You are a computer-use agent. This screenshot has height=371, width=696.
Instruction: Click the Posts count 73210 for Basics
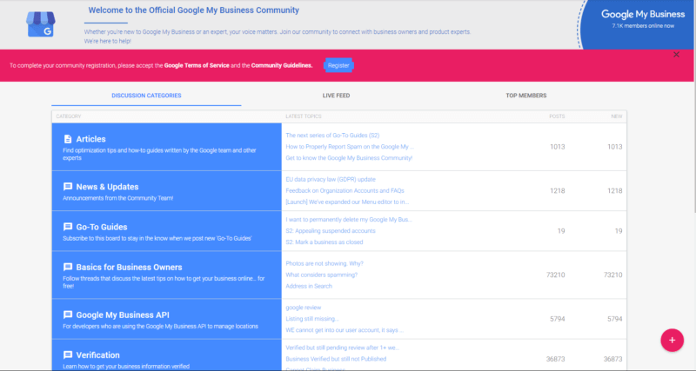(x=556, y=275)
